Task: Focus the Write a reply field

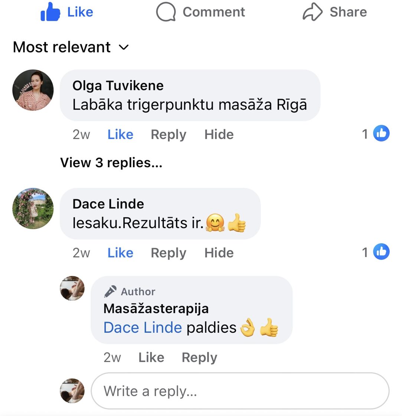Action: click(x=240, y=391)
